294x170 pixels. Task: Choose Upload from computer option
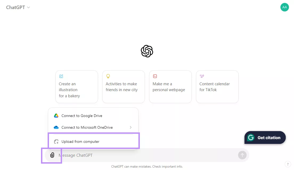(x=80, y=141)
